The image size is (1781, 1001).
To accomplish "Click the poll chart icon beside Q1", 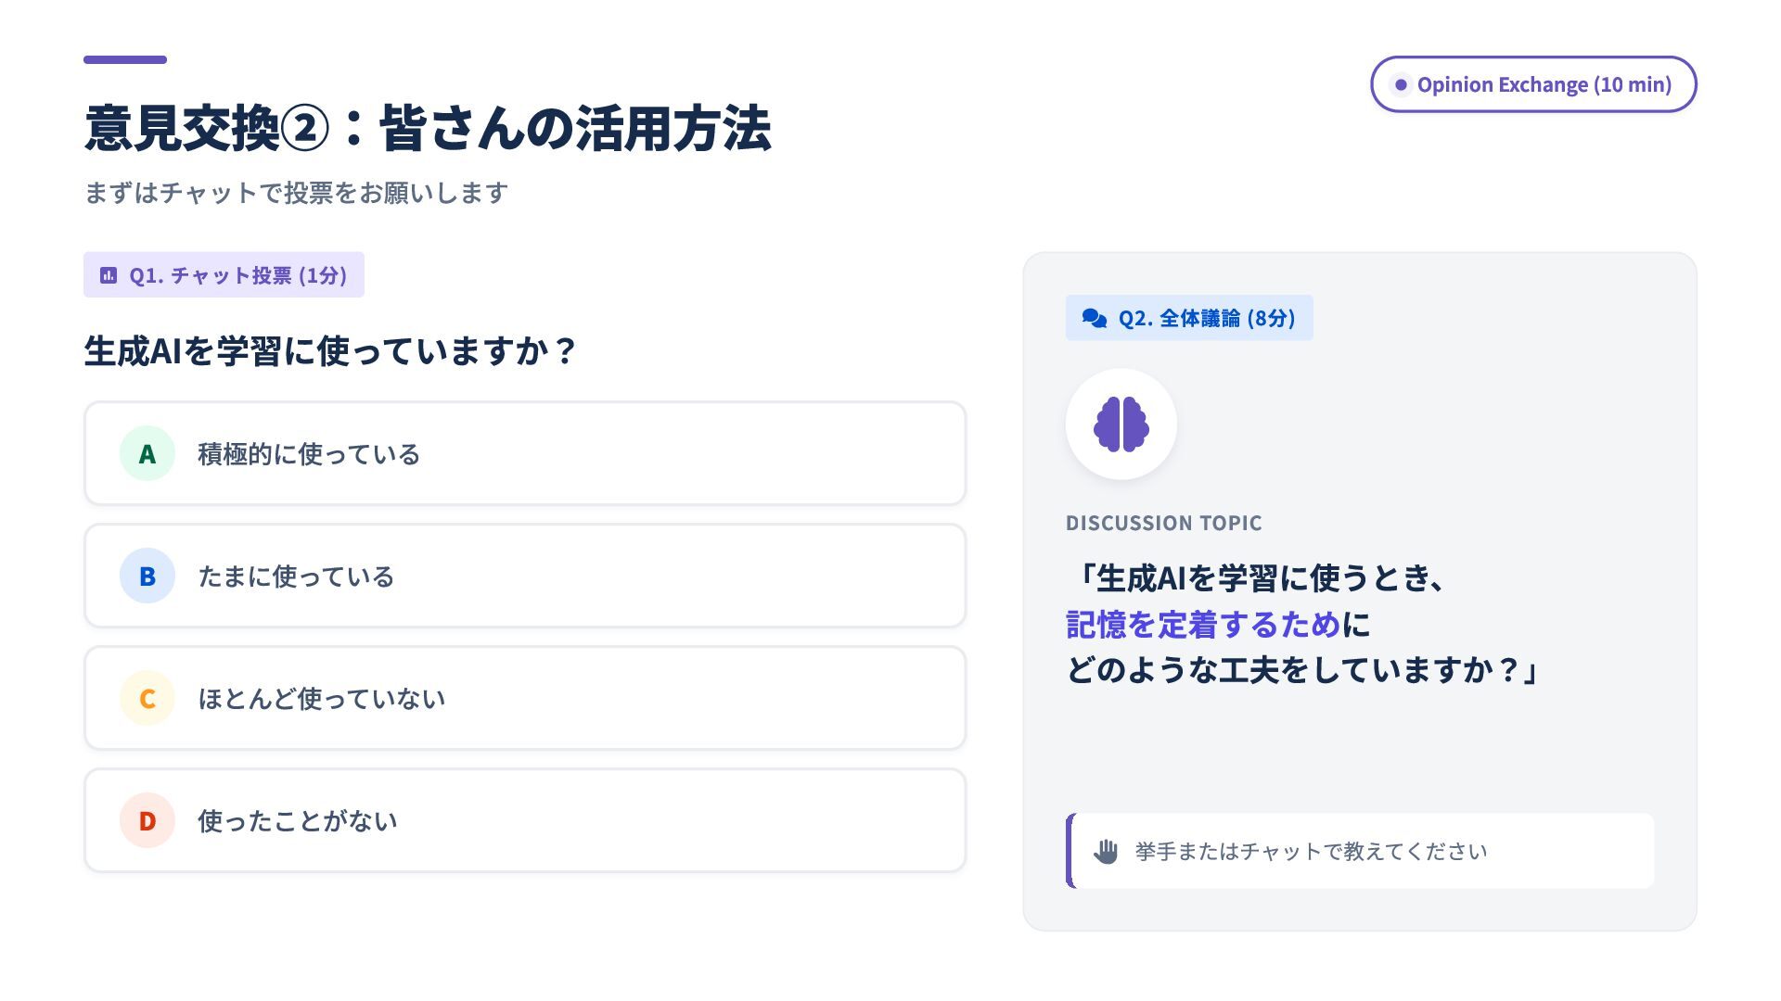I will click(x=109, y=275).
